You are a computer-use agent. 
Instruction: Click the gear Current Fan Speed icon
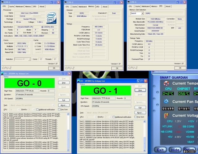[166, 101]
